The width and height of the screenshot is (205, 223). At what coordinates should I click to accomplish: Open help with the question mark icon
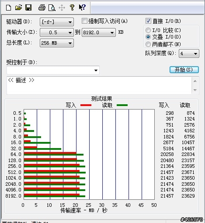pos(72,7)
